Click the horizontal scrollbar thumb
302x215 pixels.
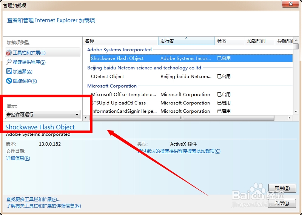182,118
